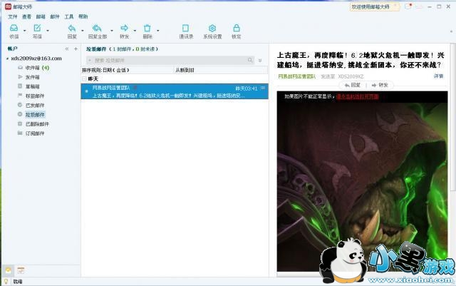456x286 pixels.
Task: Click 回复 button in preview pane
Action: (353, 85)
